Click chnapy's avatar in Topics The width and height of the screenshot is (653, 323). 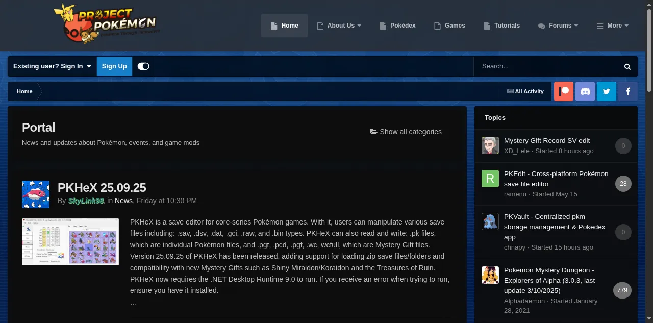(x=490, y=221)
